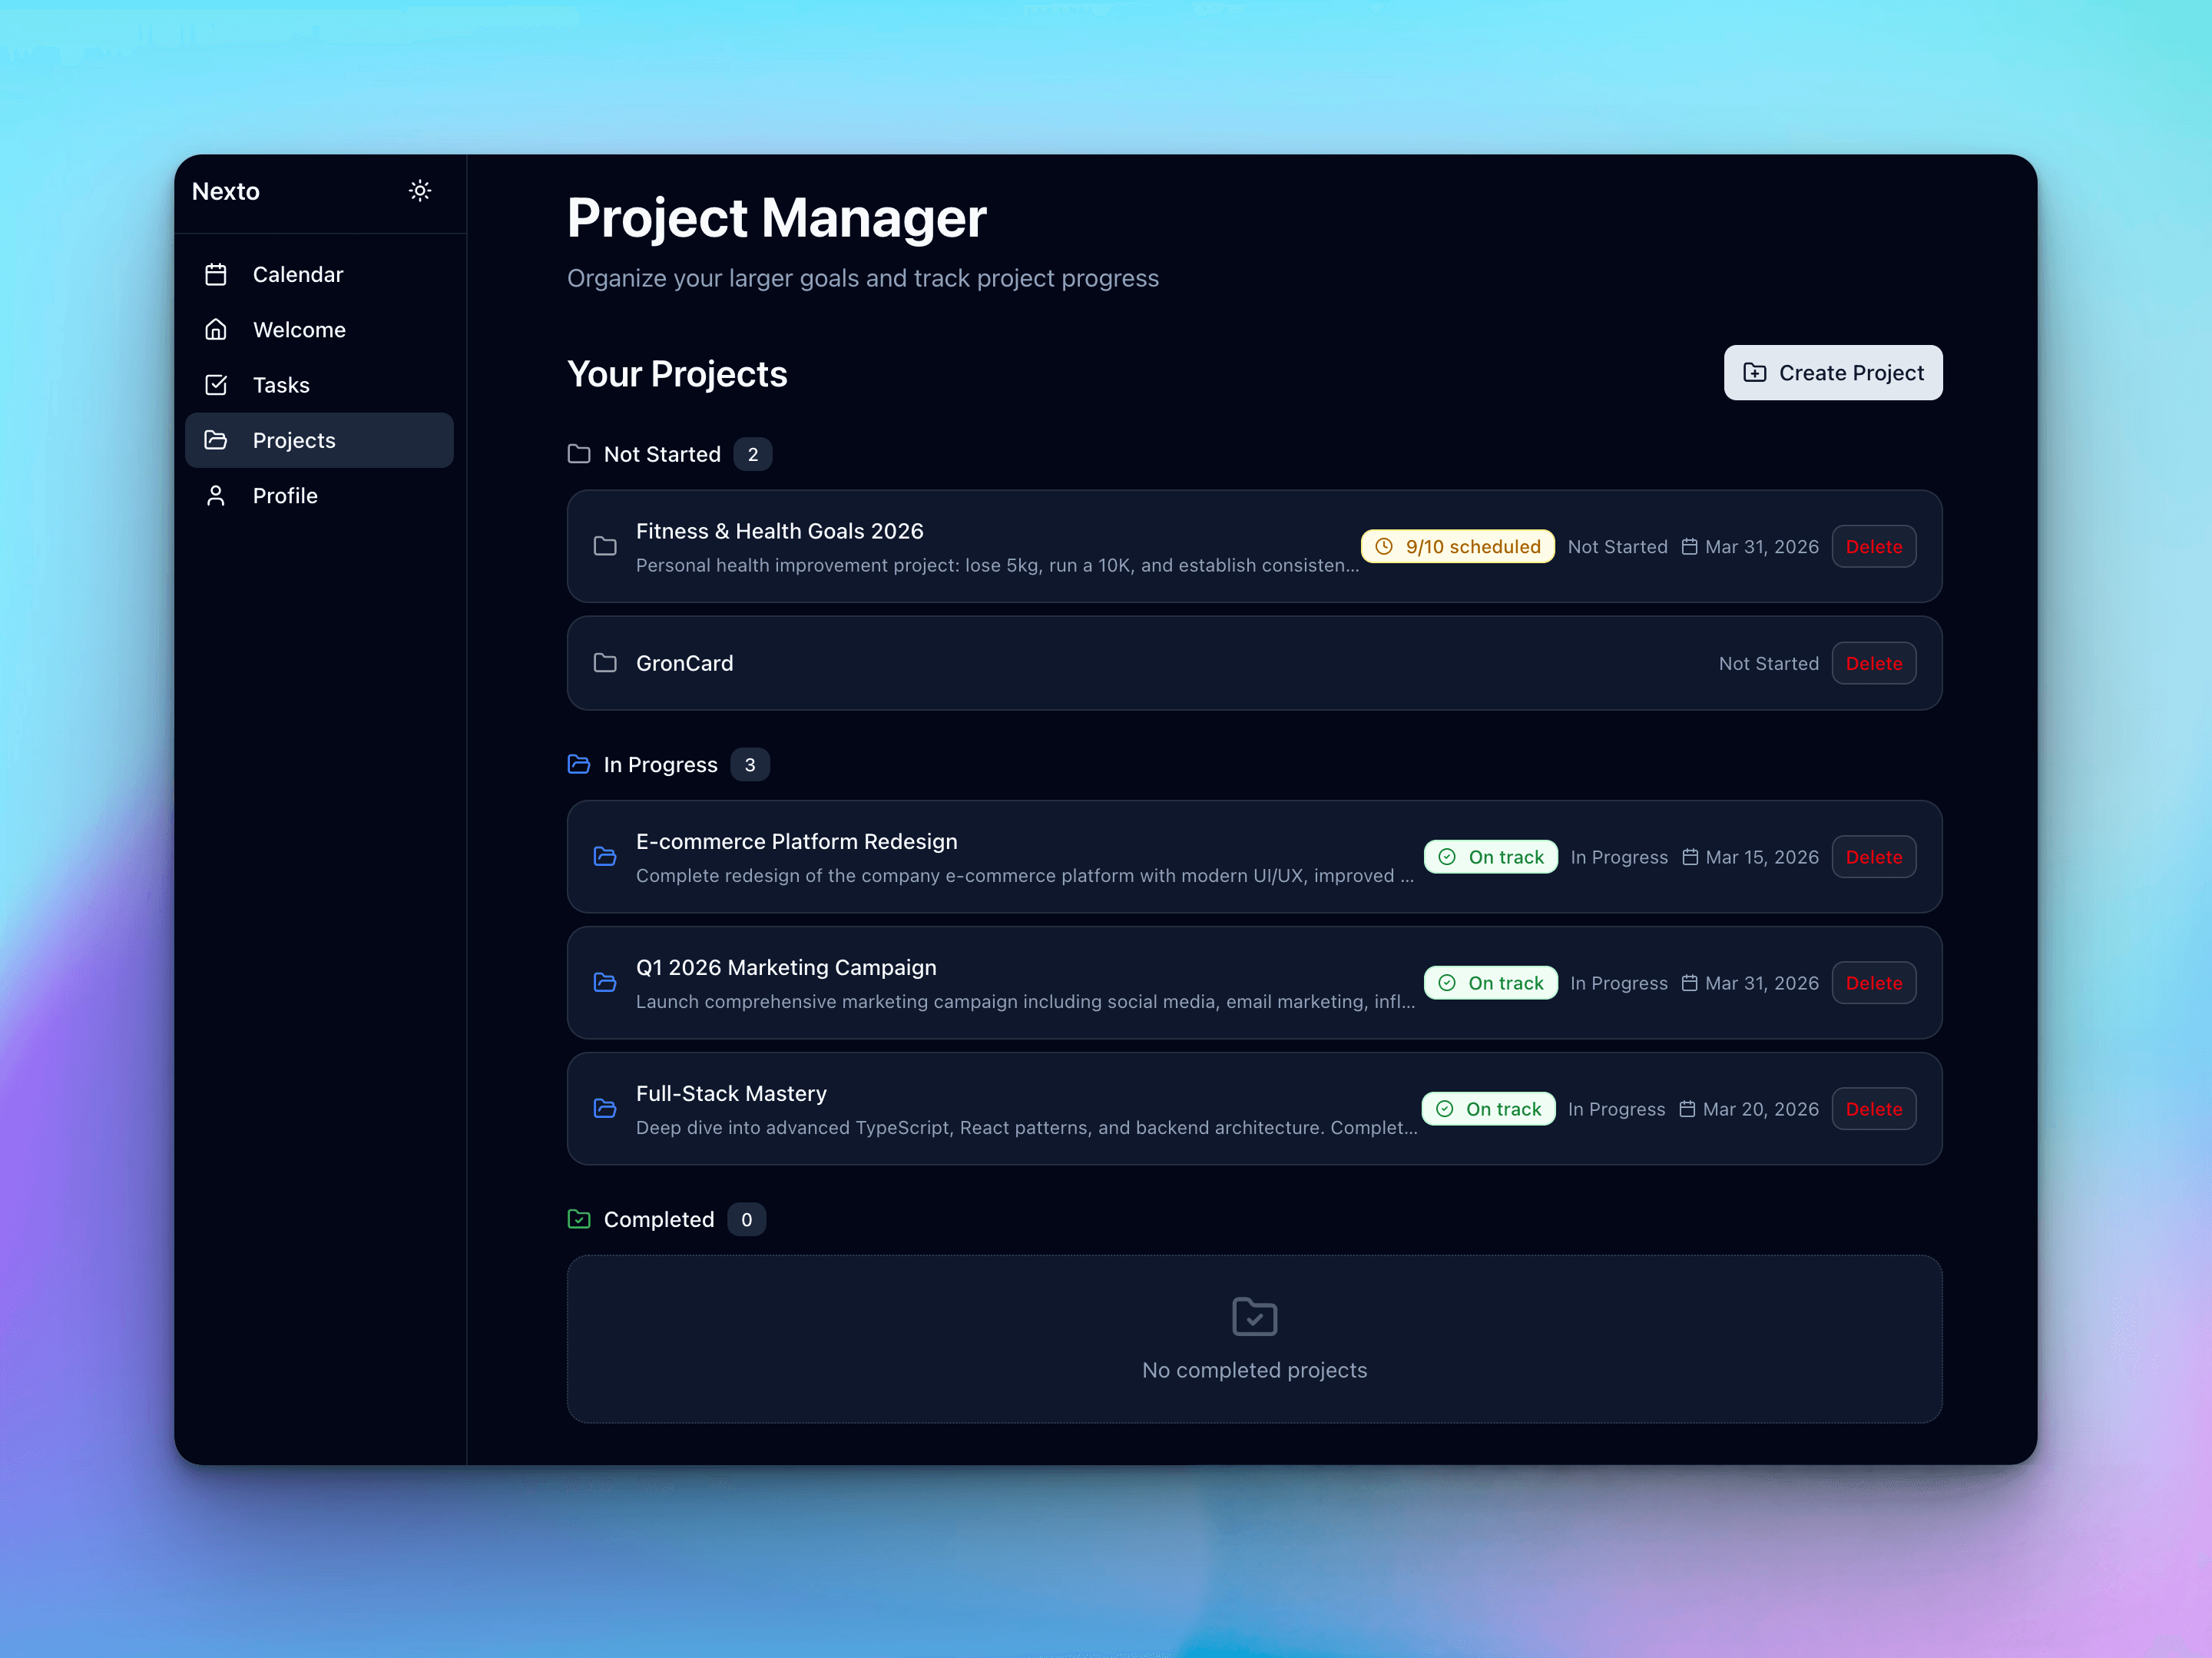
Task: Click the home icon next to Welcome
Action: tap(216, 328)
